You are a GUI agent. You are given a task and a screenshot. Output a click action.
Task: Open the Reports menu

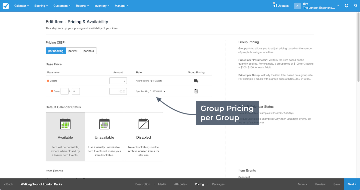coord(82,6)
